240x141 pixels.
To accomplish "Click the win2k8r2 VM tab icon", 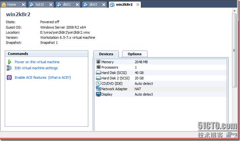I will point(112,5).
